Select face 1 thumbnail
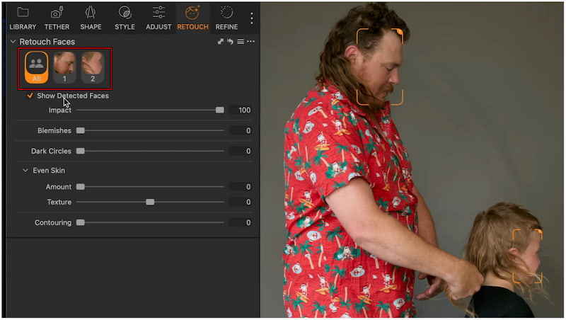This screenshot has height=320, width=566. tap(64, 68)
